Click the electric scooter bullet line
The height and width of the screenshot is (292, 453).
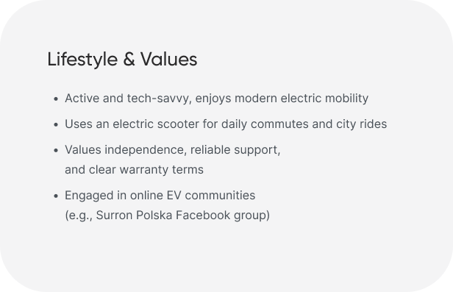(226, 124)
